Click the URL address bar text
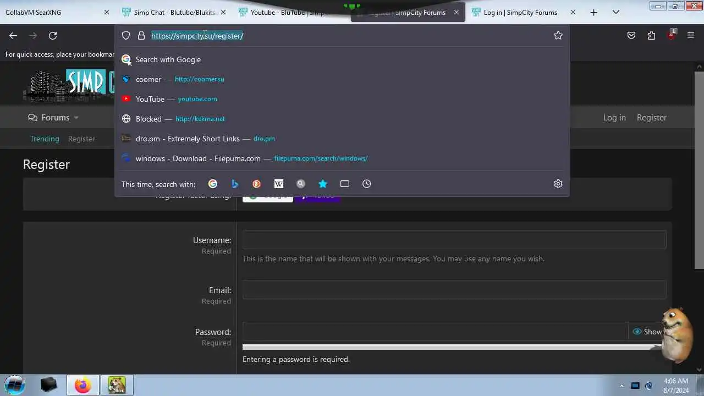Screen dimensions: 704x396 click(197, 36)
